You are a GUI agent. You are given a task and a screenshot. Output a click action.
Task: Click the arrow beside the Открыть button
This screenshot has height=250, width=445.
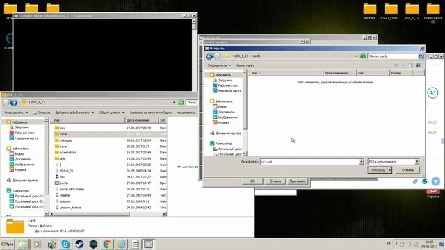(390, 170)
